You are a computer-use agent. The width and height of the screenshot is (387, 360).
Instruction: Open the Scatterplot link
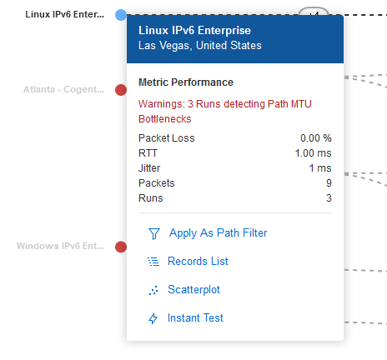193,289
